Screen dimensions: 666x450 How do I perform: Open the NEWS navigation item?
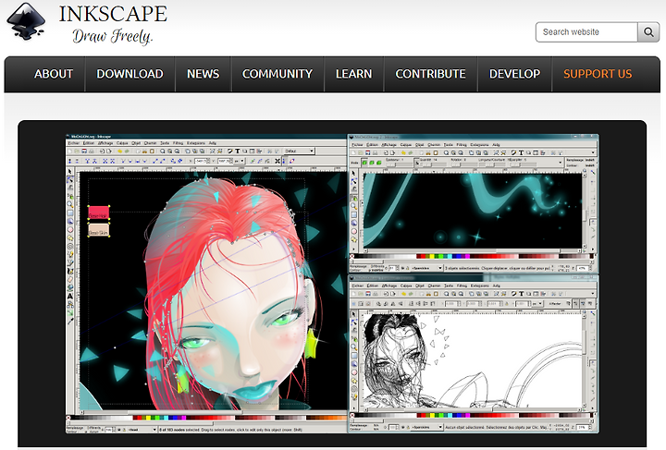pyautogui.click(x=203, y=74)
